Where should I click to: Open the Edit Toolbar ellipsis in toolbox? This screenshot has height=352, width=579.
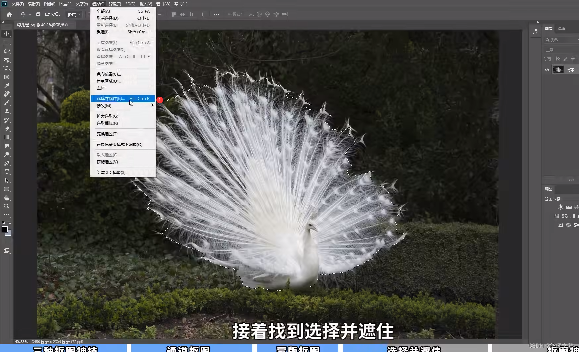(x=7, y=215)
